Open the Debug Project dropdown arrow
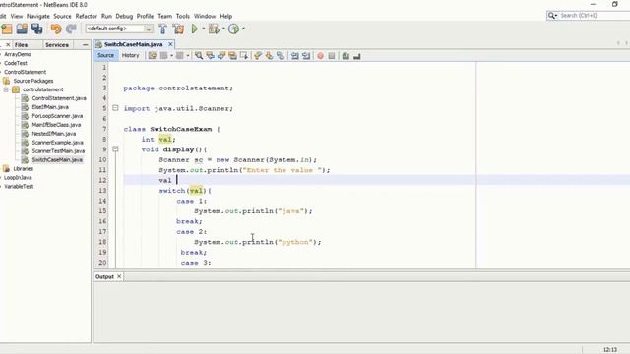 pyautogui.click(x=223, y=29)
